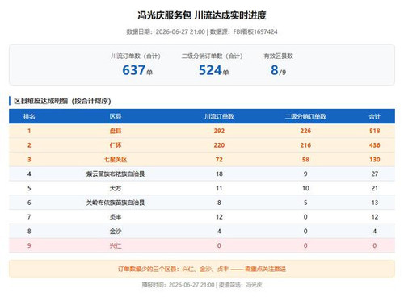Select district name 贞丰 in rank 7 row
Image resolution: width=404 pixels, height=297 pixels.
(116, 217)
